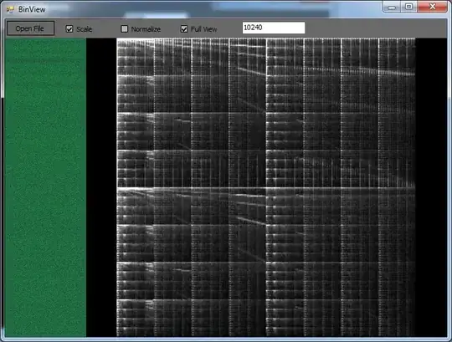Focus the width field showing 10240
452x342 pixels.
[x=274, y=28]
